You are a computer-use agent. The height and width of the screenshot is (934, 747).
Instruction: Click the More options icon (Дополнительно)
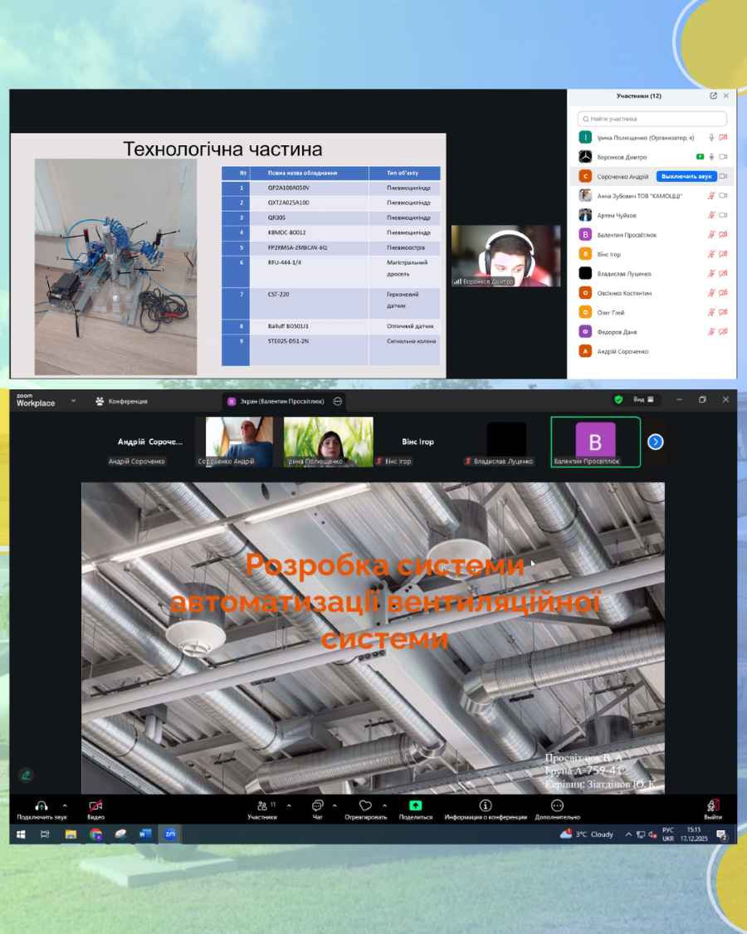[557, 805]
